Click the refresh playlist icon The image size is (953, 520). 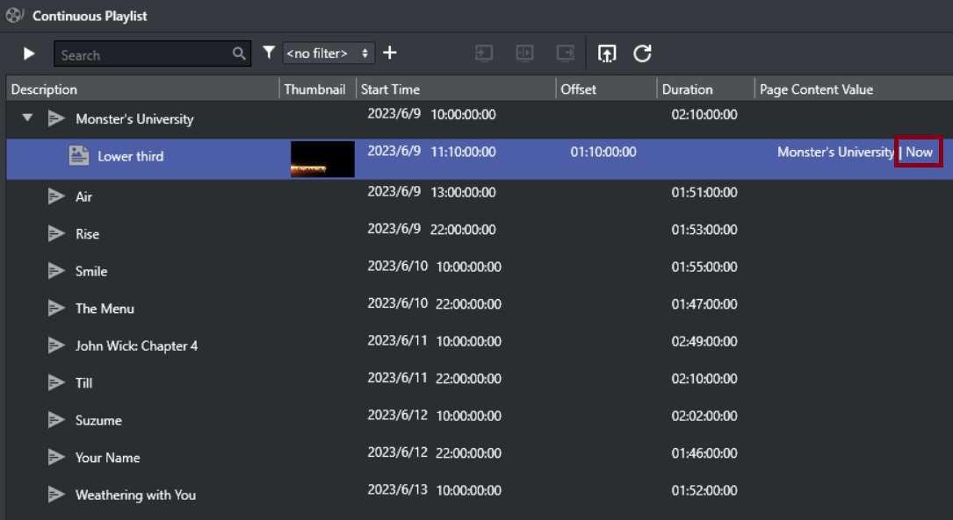point(642,53)
